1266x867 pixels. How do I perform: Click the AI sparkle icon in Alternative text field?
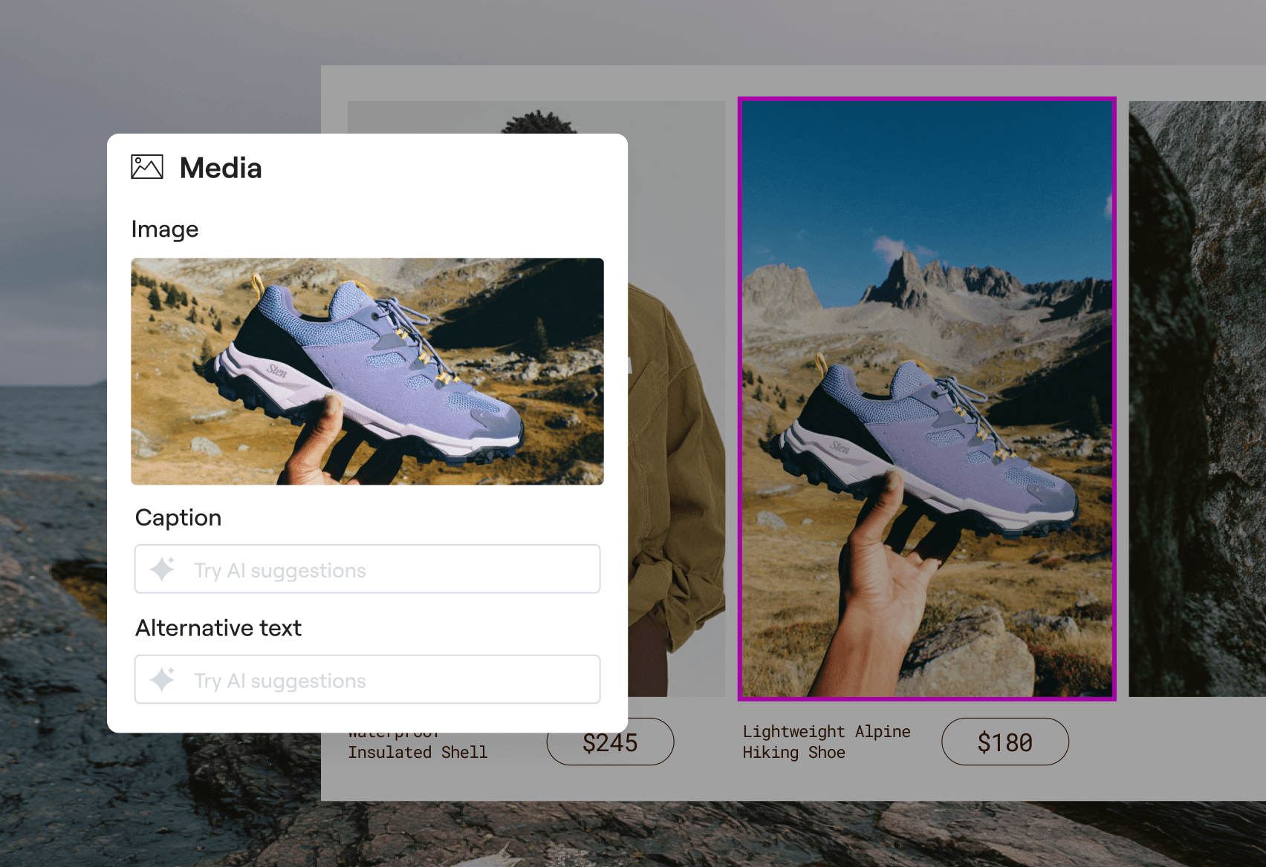[163, 679]
